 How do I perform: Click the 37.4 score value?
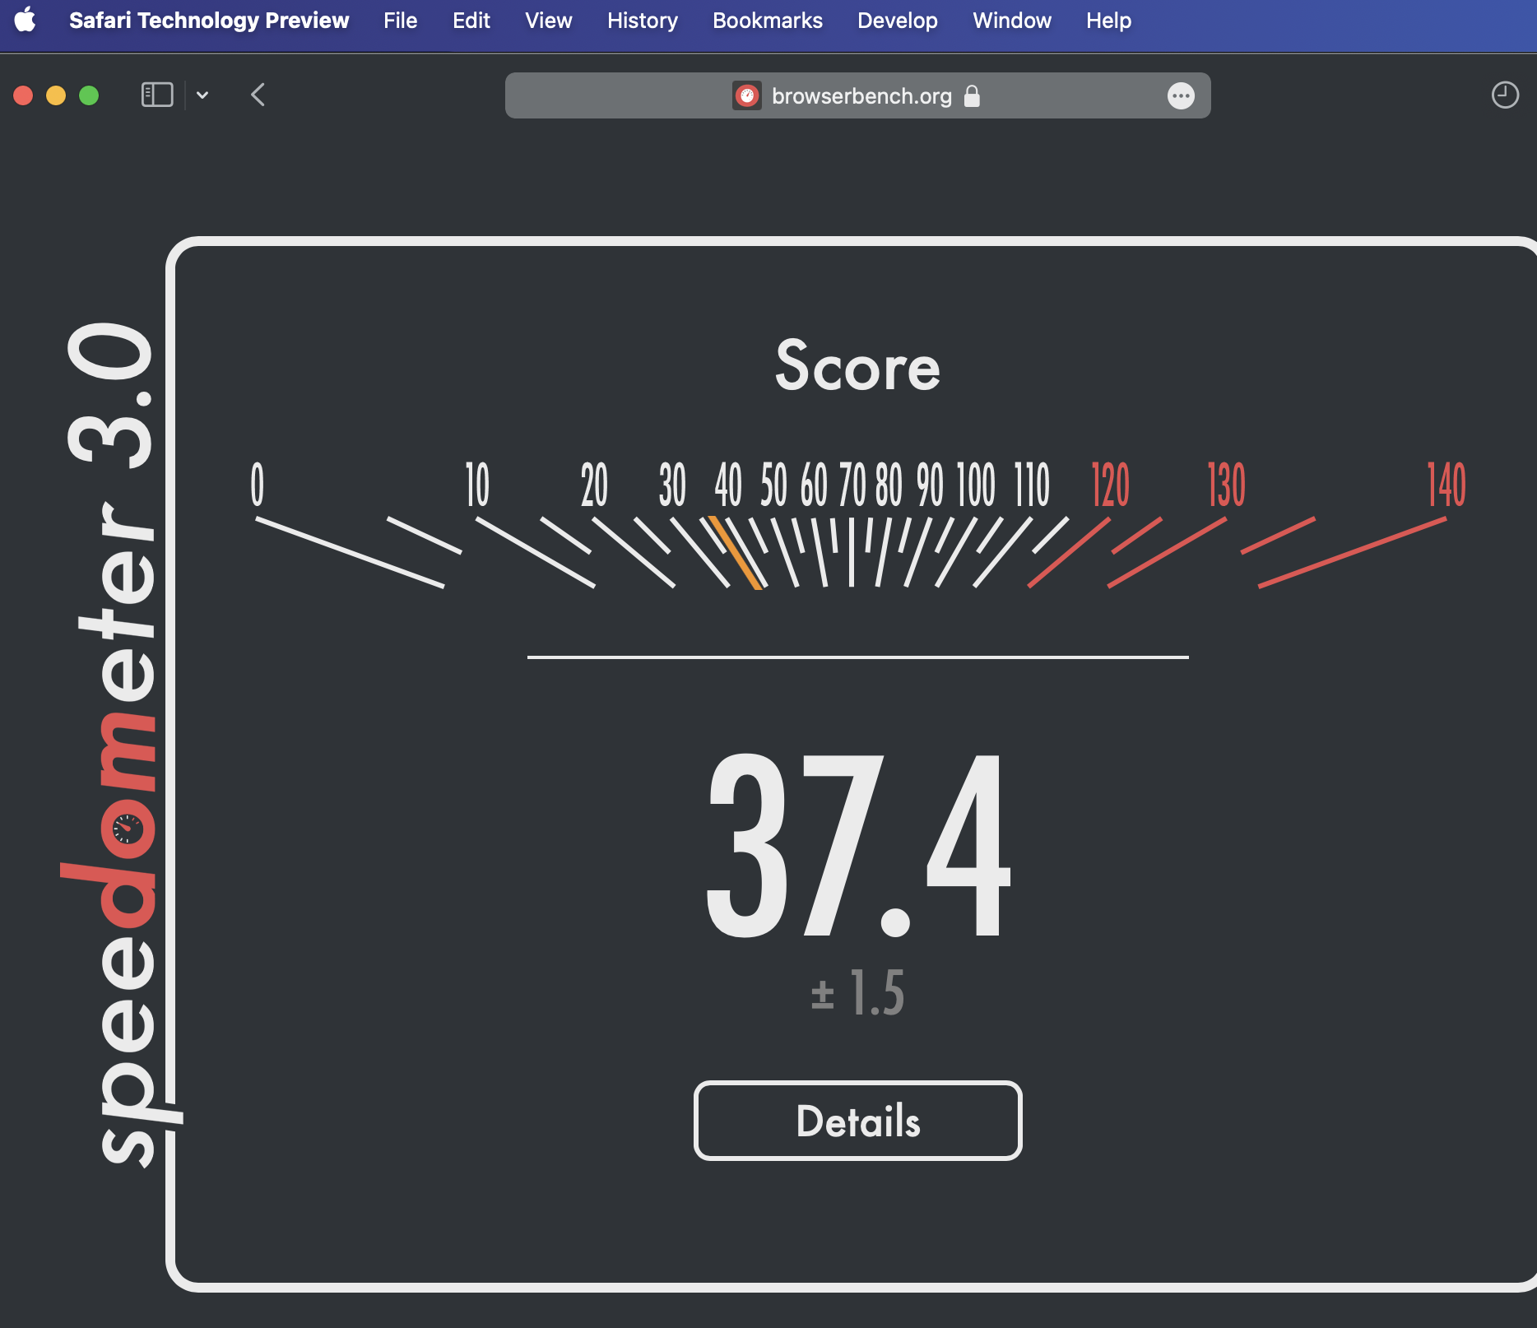[x=857, y=846]
